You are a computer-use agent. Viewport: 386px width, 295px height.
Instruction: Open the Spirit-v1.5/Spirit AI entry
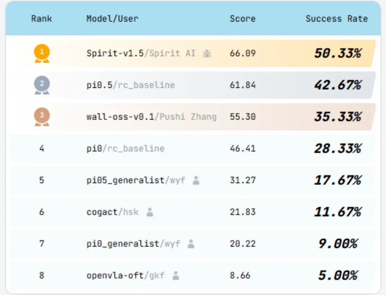coord(141,53)
